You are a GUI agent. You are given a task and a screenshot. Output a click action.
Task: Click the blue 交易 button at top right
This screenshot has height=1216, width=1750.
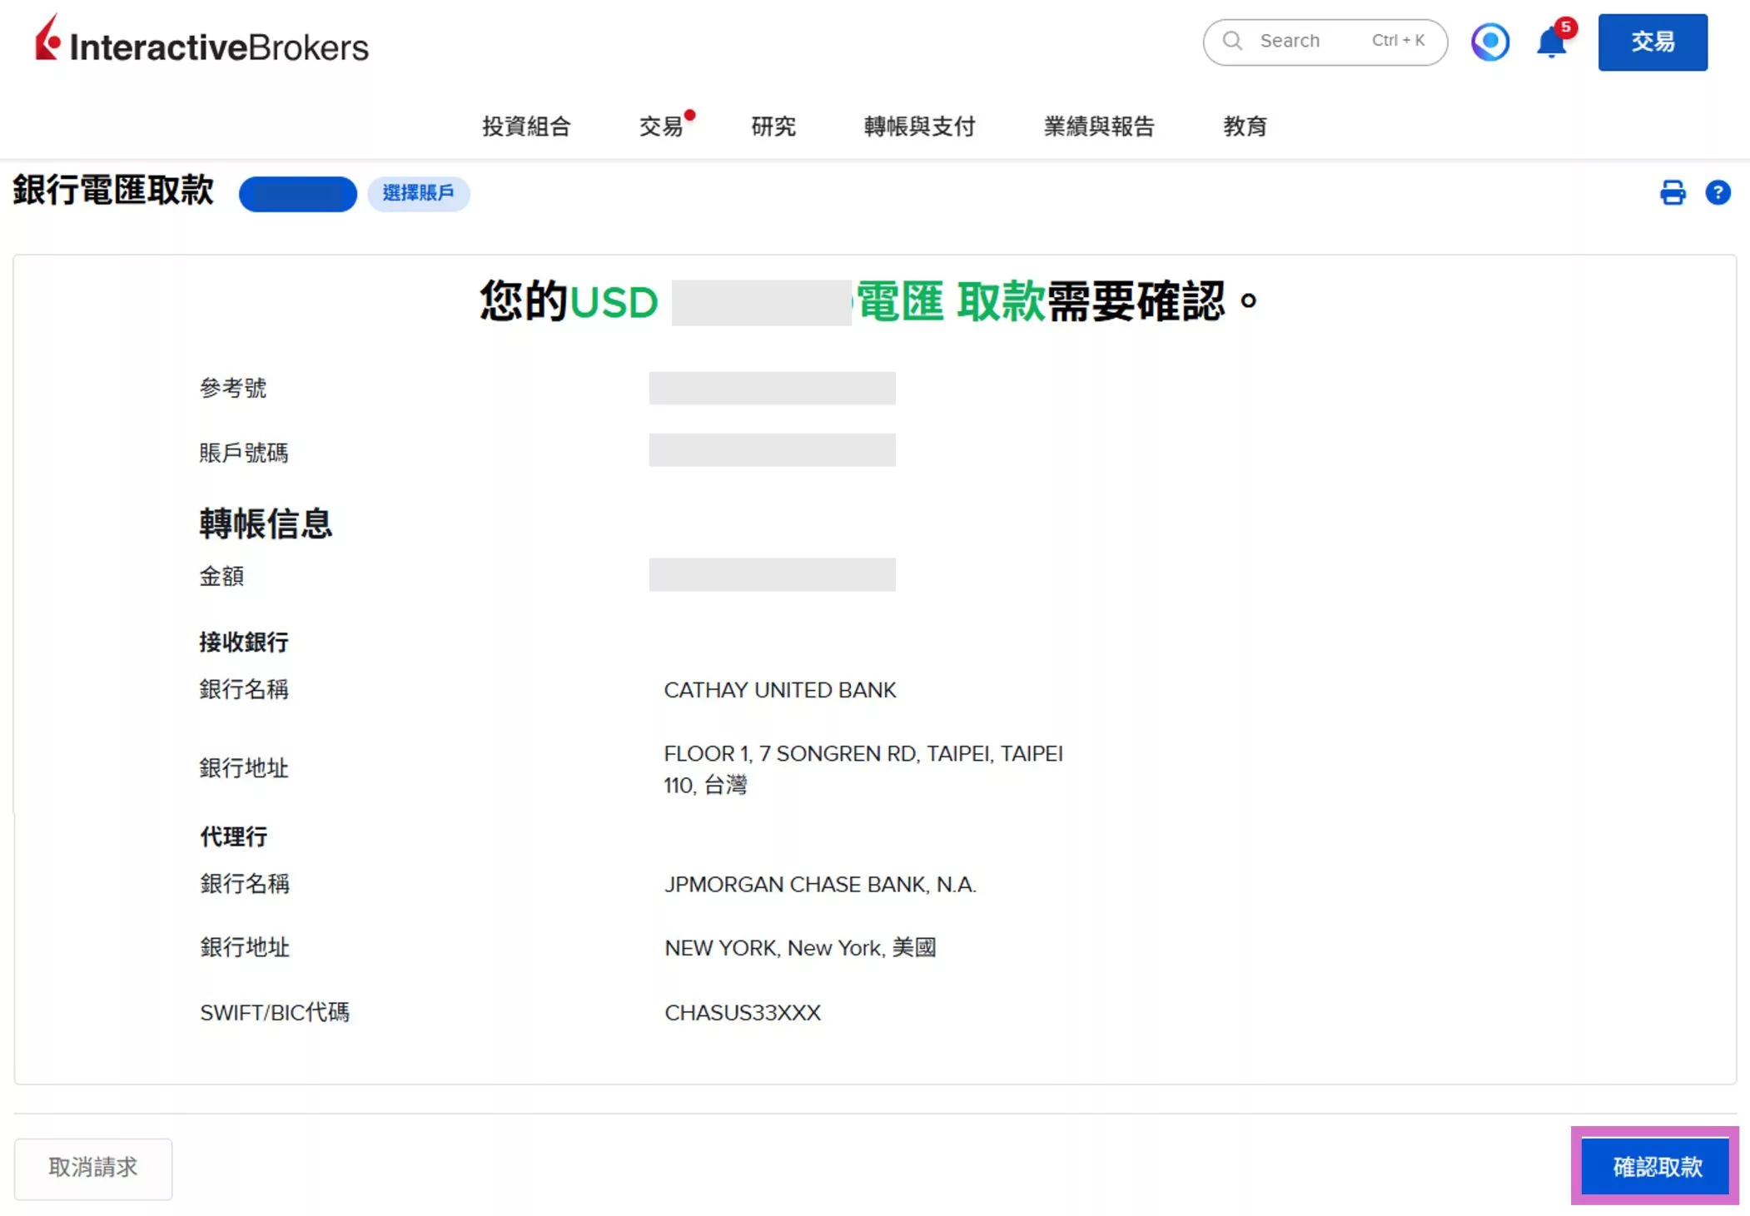[1652, 42]
